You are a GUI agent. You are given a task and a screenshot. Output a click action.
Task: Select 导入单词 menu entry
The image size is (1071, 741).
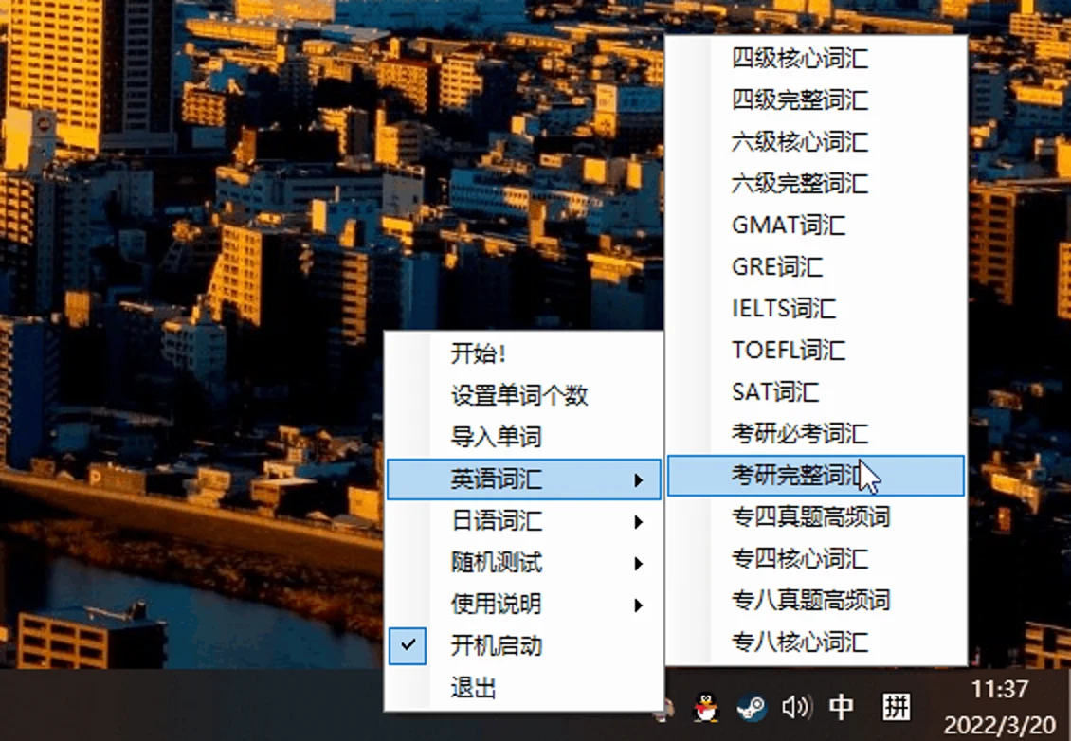point(524,437)
